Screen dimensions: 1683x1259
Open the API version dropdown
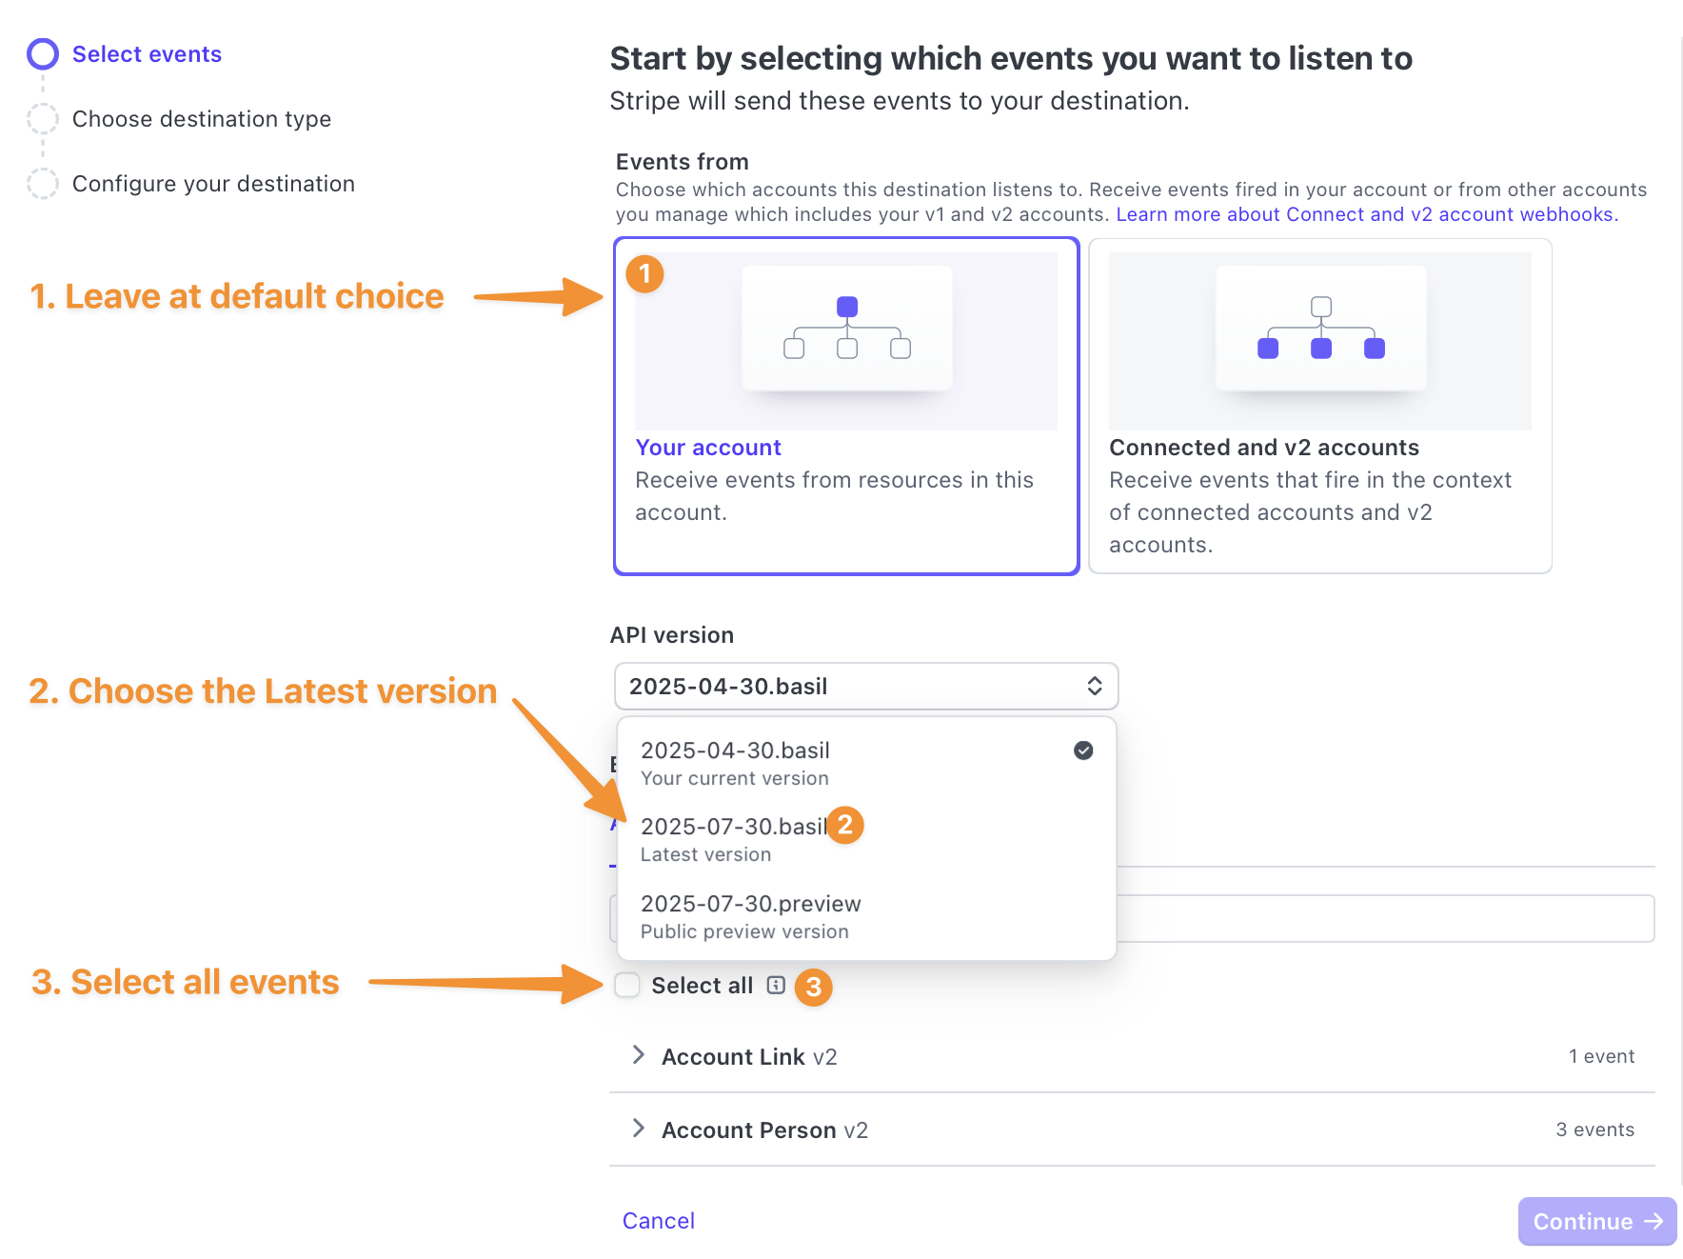pos(866,686)
